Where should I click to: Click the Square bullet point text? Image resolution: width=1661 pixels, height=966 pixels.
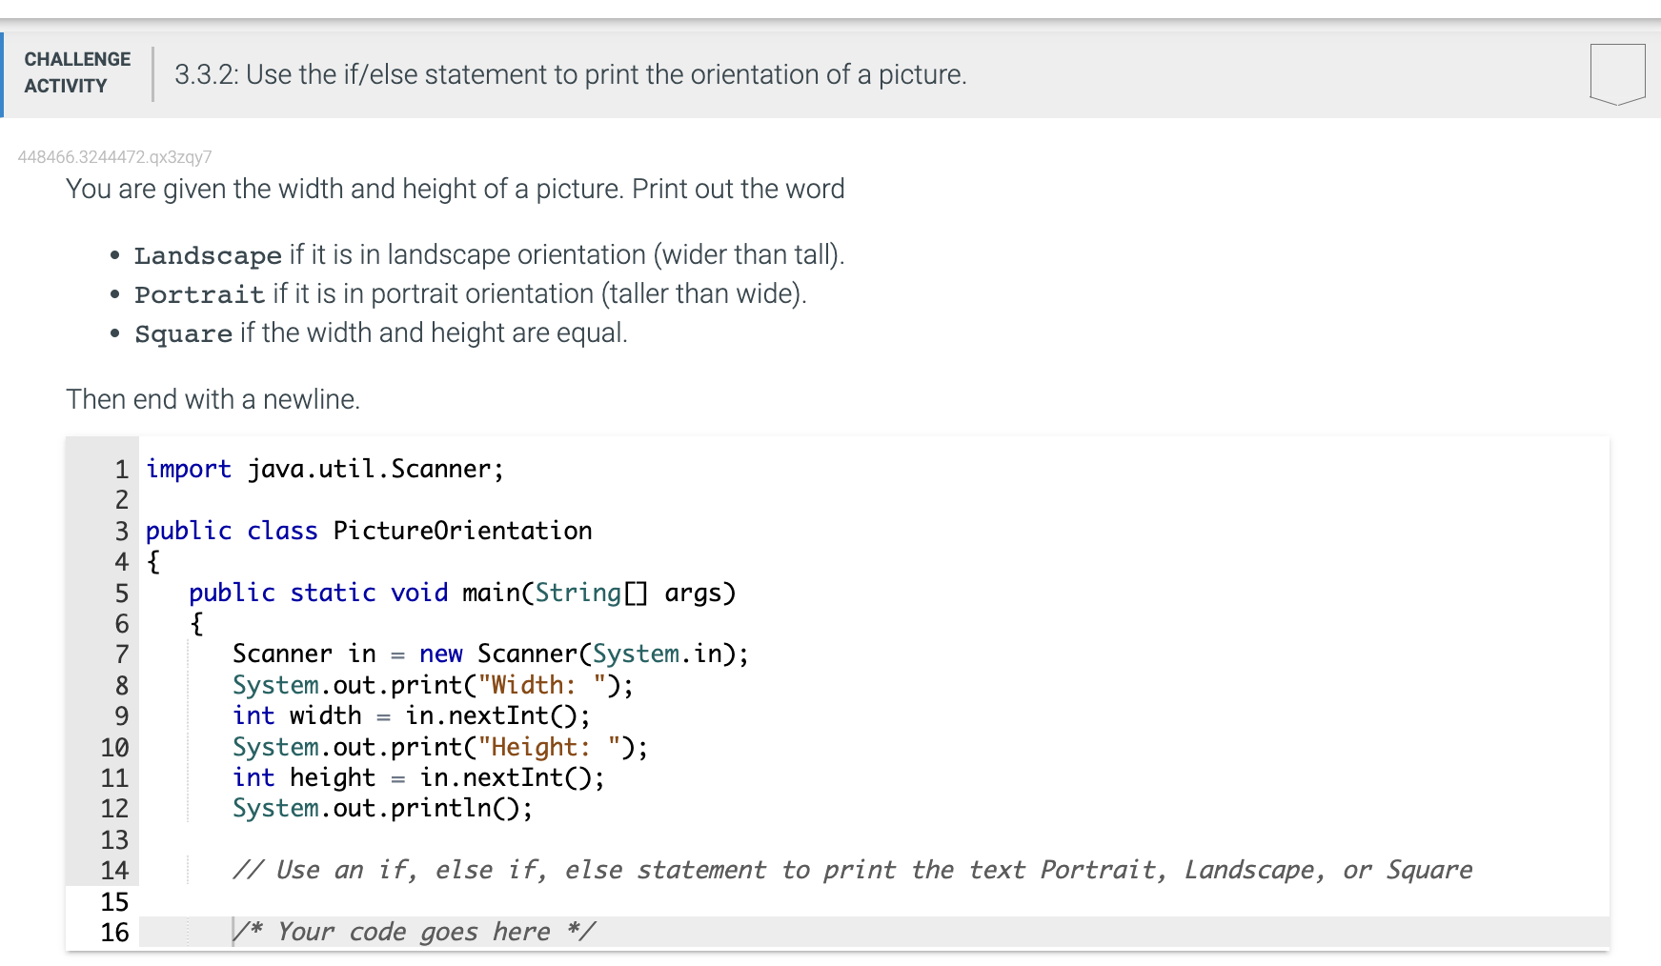(x=381, y=332)
